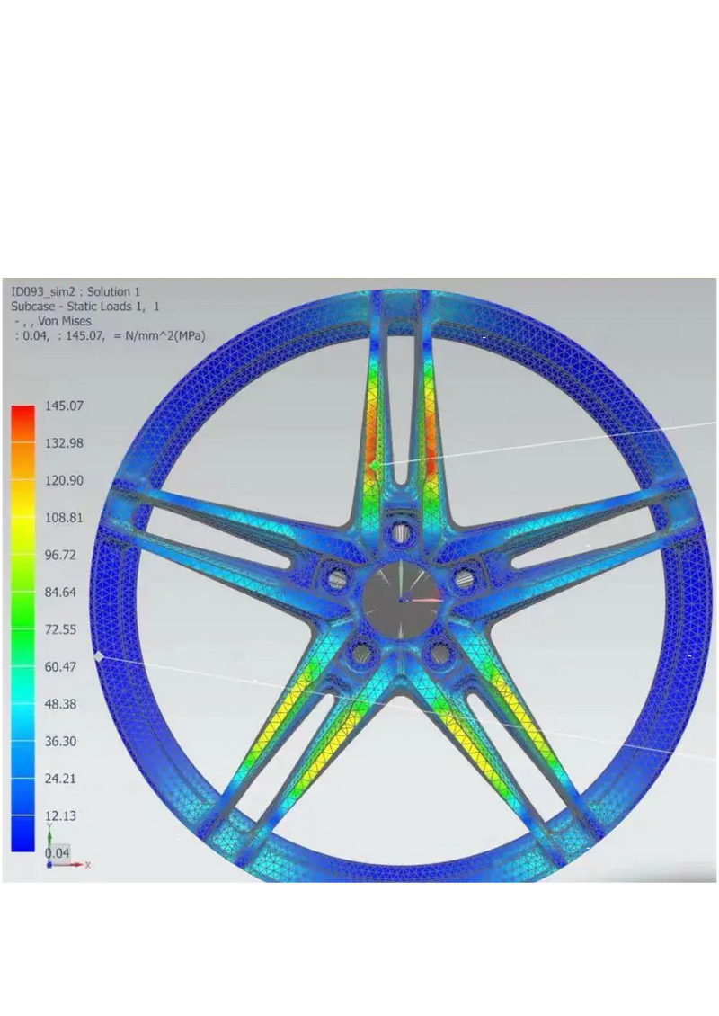Click the red X axis of the orientation triad
Viewport: 719px width, 1016px height.
tap(75, 865)
